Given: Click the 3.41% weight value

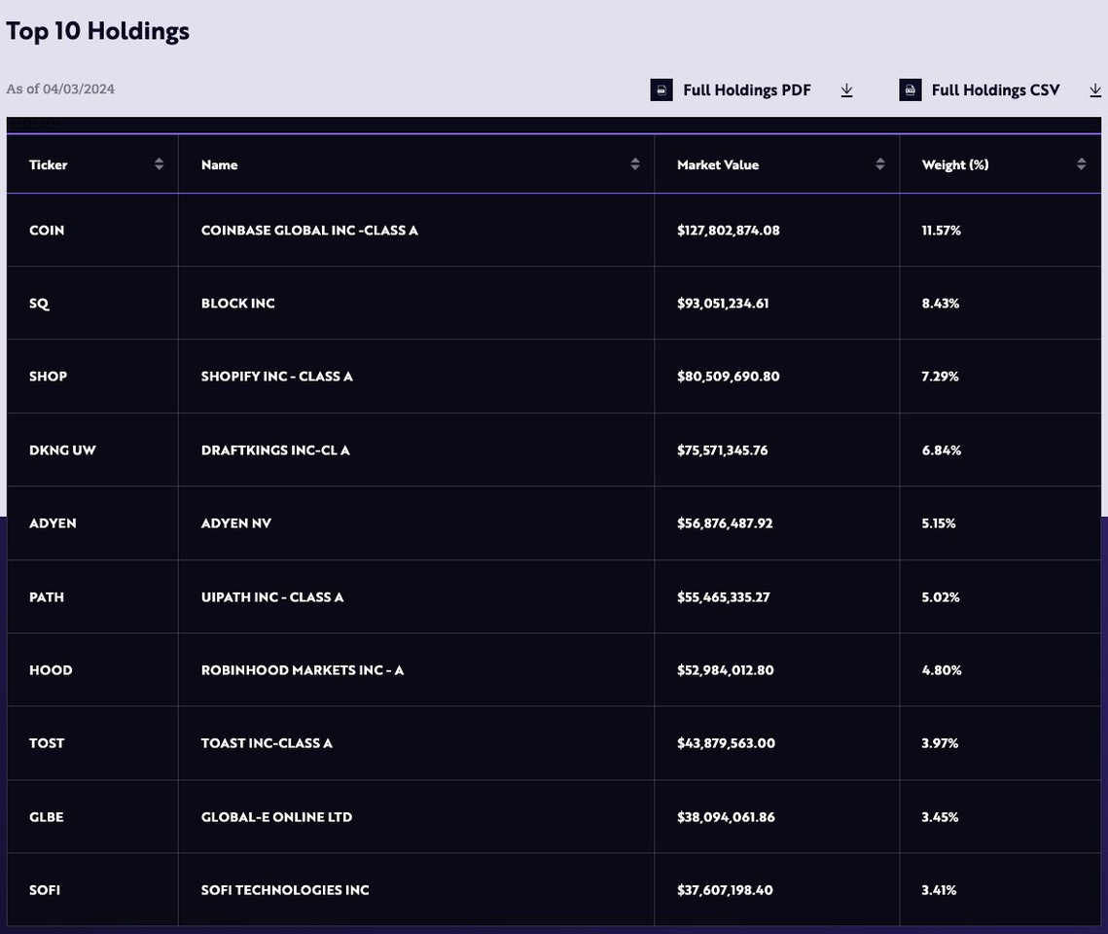Looking at the screenshot, I should pyautogui.click(x=939, y=890).
